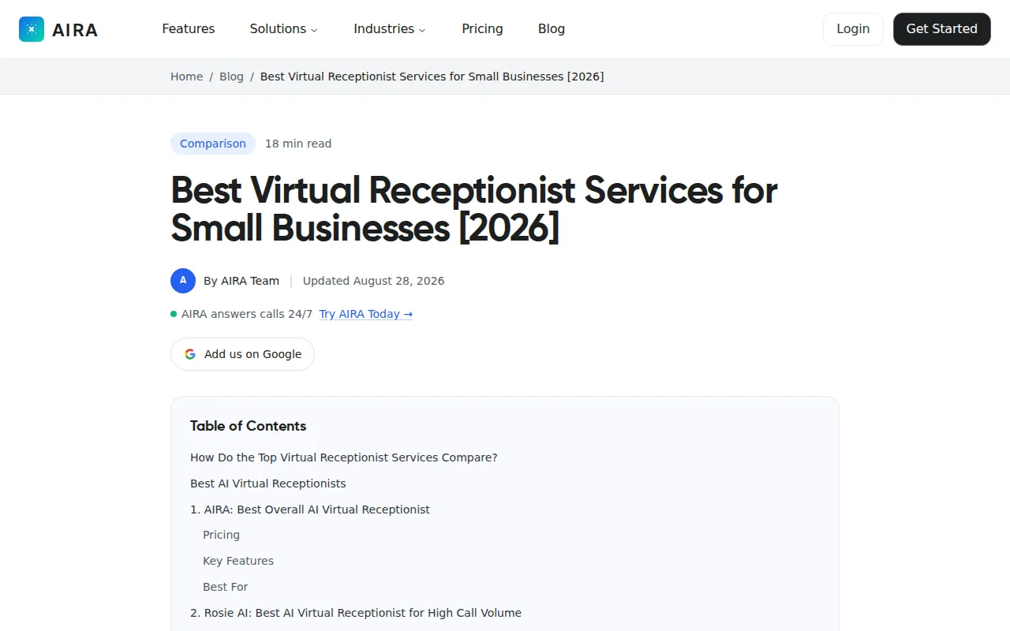Click the Login button

(853, 29)
